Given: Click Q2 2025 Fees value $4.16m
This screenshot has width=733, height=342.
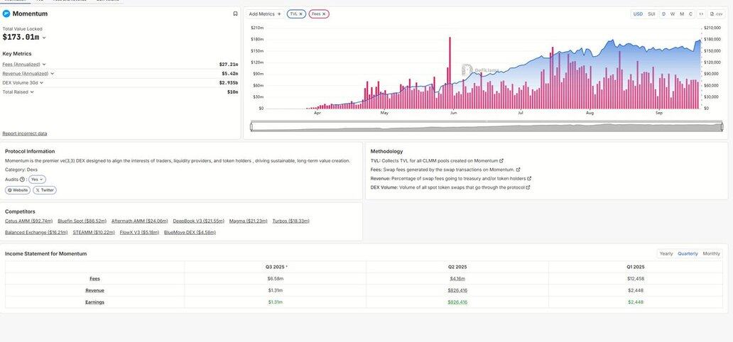Looking at the screenshot, I should pos(457,279).
